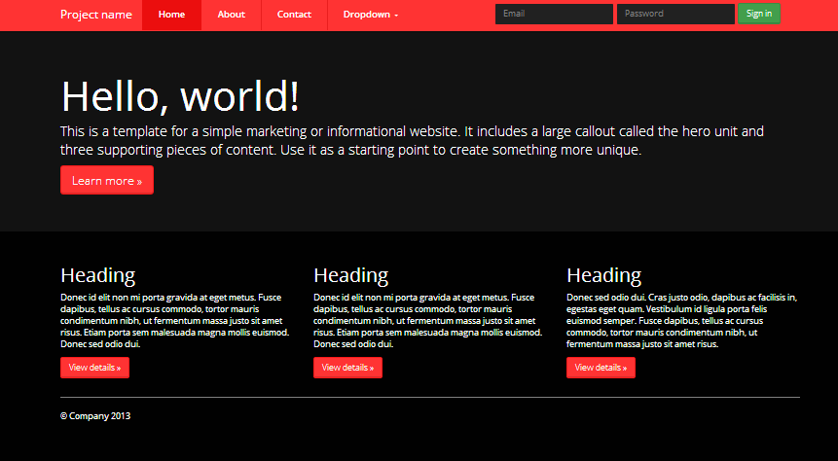Select the Home tab in navbar
Screen dimensions: 838x461
tap(171, 15)
